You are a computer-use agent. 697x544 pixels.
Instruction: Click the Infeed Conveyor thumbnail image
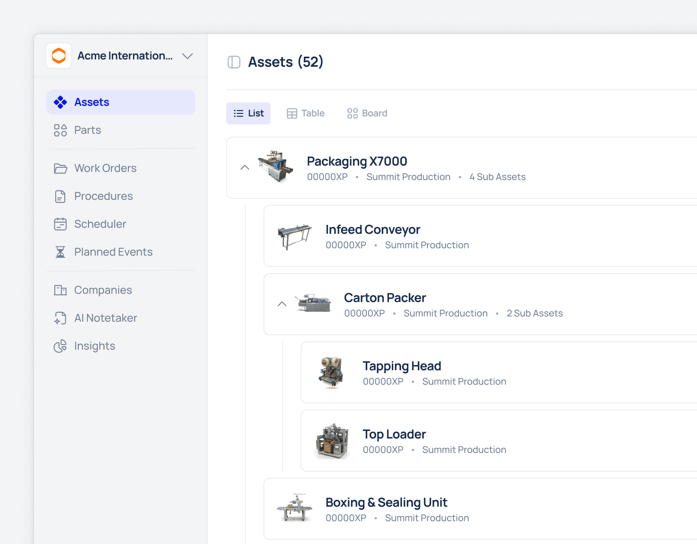coord(294,236)
